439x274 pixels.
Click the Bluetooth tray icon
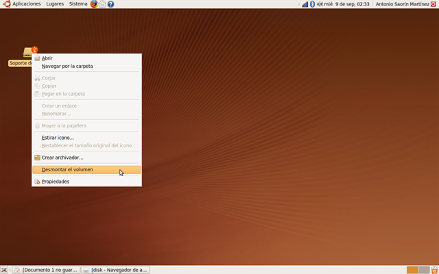click(312, 4)
